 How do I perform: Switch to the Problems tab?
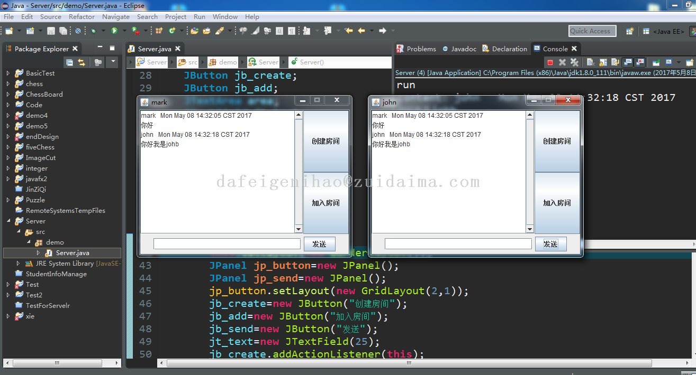417,49
